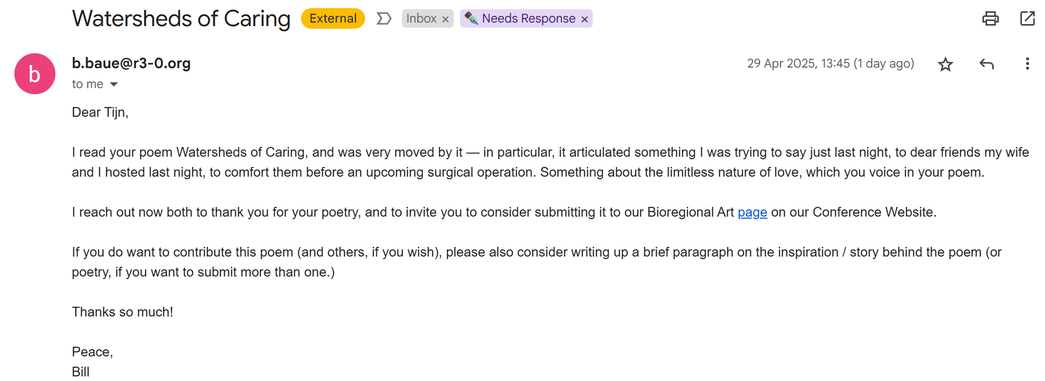Click the 29 Apr 2025 timestamp

click(x=830, y=63)
